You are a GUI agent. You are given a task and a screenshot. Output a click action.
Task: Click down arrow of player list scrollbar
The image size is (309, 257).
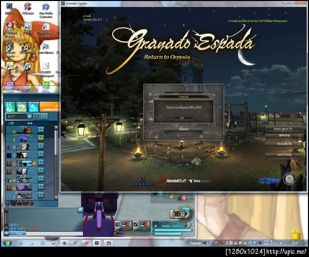(x=56, y=197)
